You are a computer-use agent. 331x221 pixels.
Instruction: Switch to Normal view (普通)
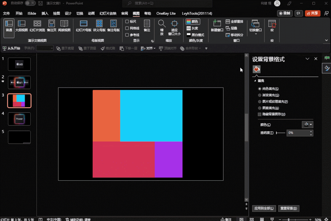tap(9, 28)
